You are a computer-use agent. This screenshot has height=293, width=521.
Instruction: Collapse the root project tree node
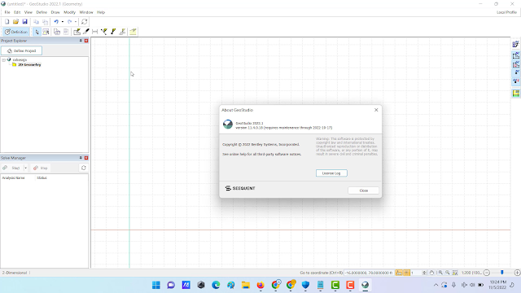[x=3, y=60]
